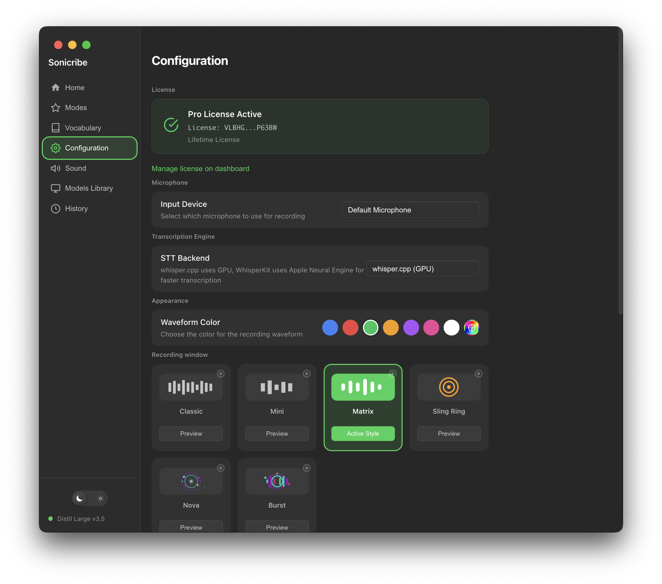Open Manage license on dashboard link
Viewport: 662px width, 584px height.
[200, 169]
